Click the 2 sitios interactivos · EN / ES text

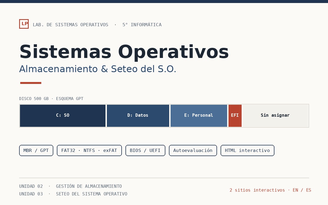click(270, 190)
